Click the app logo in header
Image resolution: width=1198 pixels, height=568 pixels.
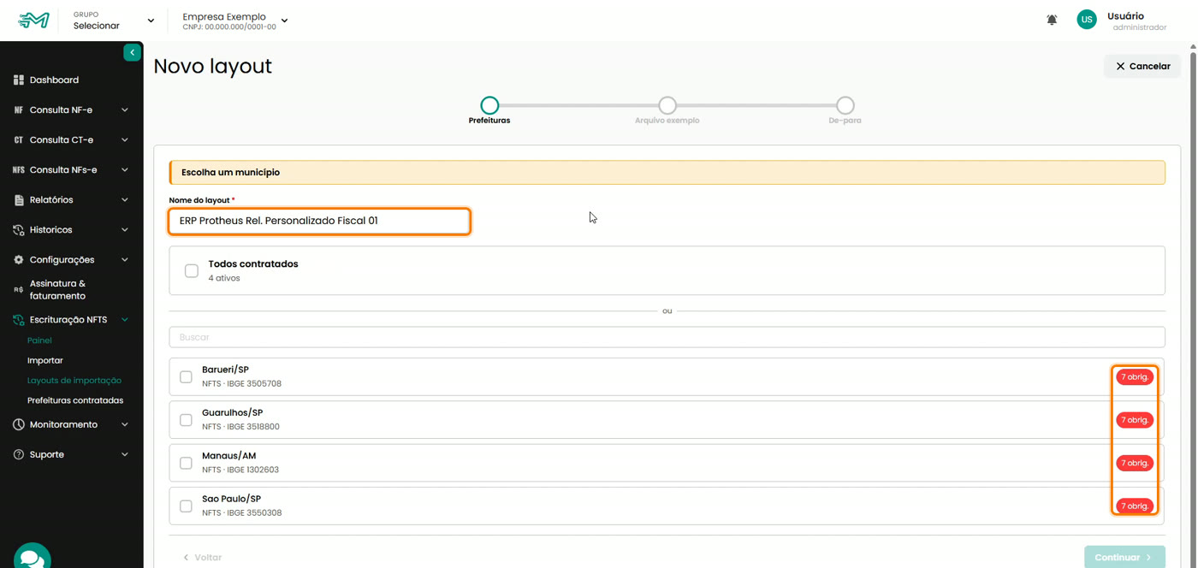coord(34,21)
